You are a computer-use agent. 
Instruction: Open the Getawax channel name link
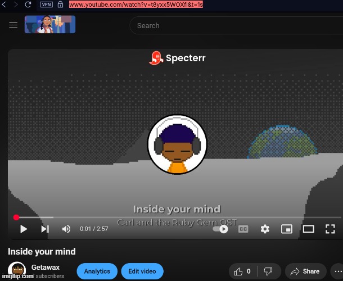point(46,267)
